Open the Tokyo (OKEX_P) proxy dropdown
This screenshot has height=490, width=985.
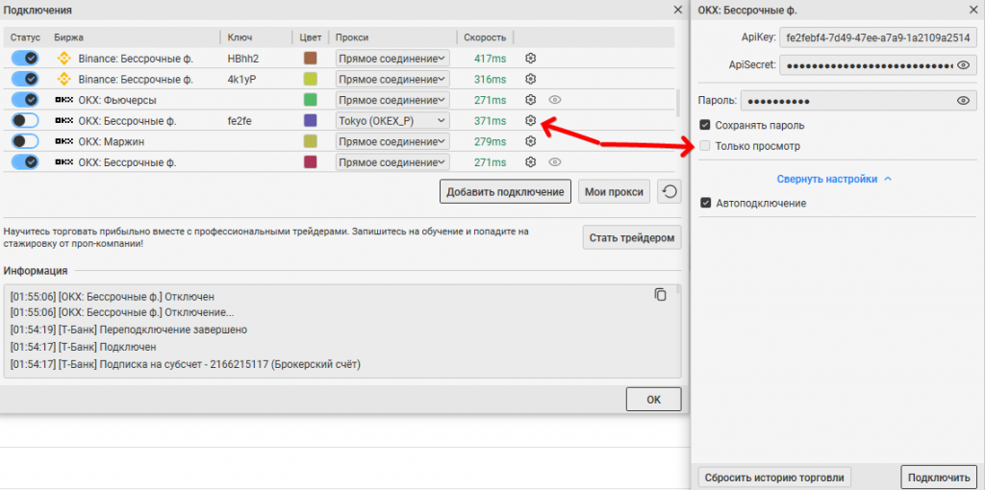[x=392, y=120]
